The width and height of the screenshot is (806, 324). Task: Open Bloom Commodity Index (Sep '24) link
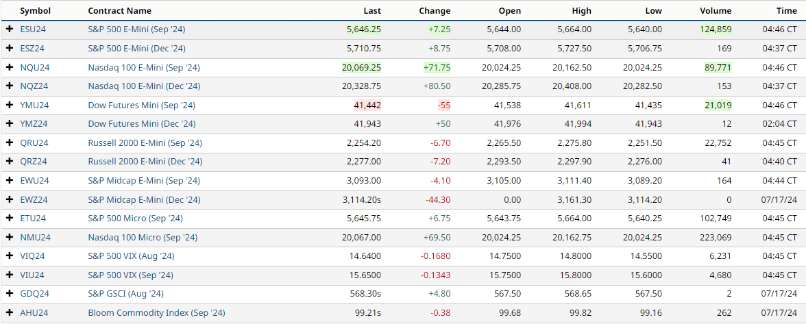pos(156,312)
